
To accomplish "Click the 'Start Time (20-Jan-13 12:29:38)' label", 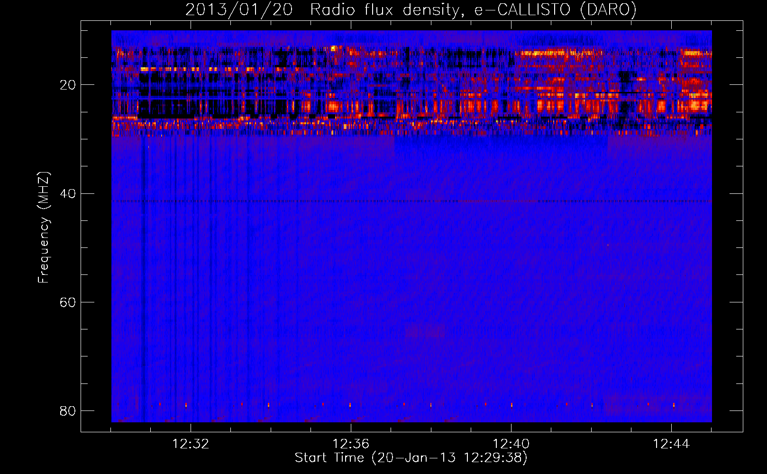I will point(411,458).
